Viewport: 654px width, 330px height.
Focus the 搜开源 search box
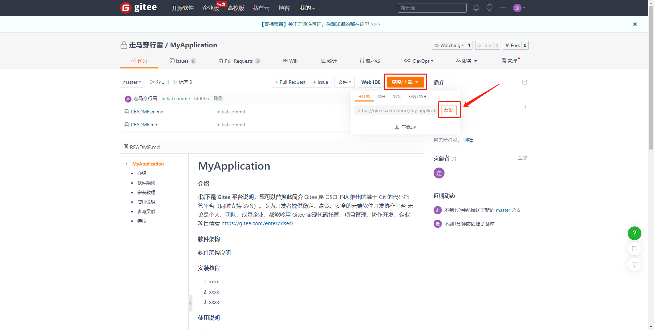[x=432, y=8]
